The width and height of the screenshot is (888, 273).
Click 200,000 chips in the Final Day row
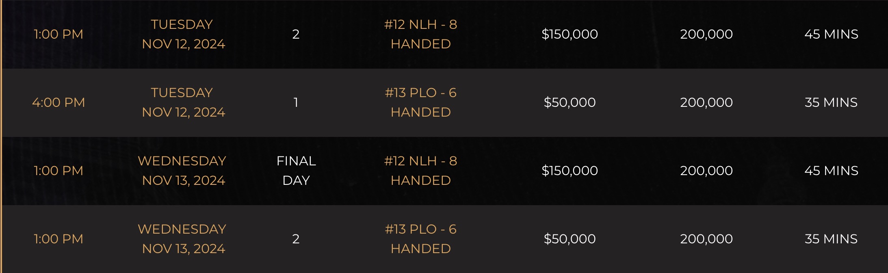706,171
